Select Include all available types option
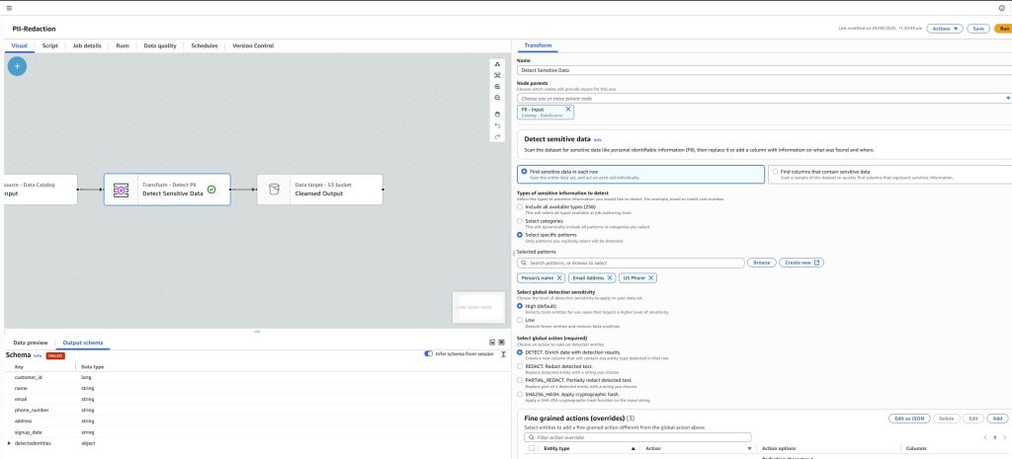 pos(521,206)
